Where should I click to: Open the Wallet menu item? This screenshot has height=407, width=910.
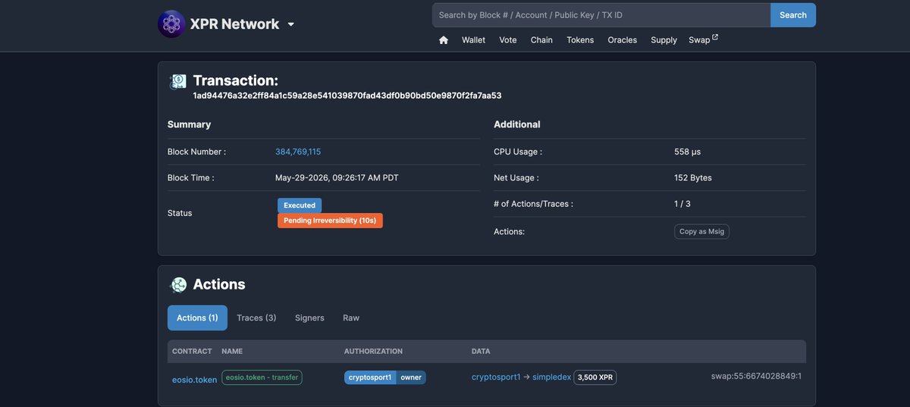[x=473, y=40]
